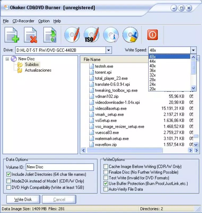Open the Disc Info icon
This screenshot has width=202, height=213.
click(111, 35)
